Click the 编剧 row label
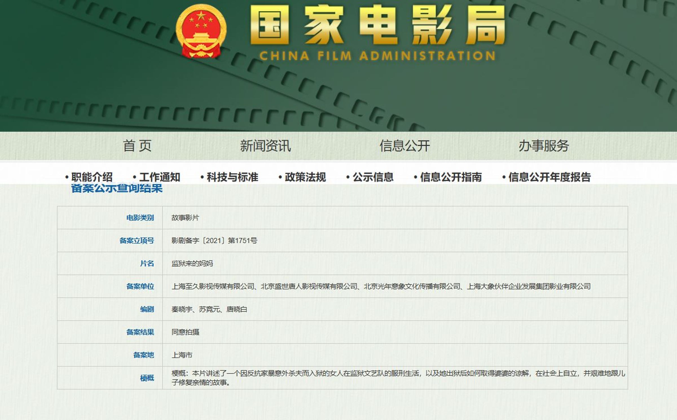Image resolution: width=677 pixels, height=420 pixels. tap(147, 309)
